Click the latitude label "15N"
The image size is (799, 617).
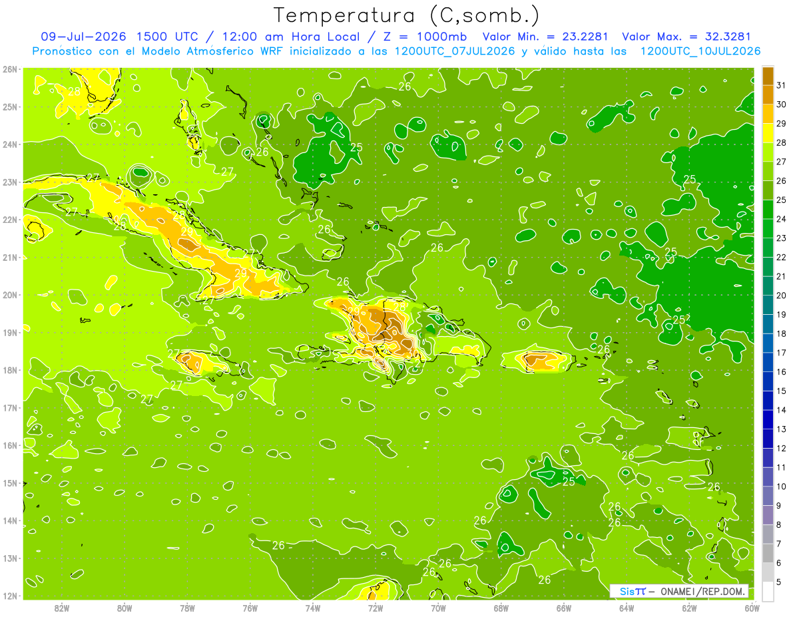10,483
